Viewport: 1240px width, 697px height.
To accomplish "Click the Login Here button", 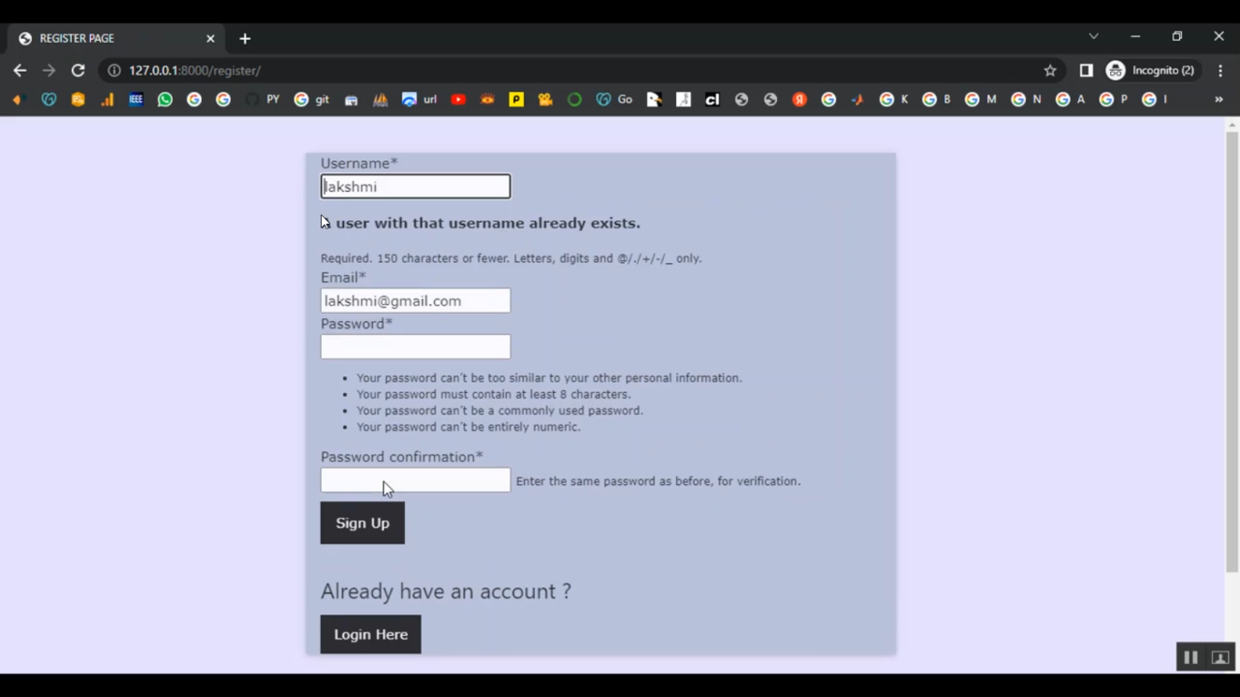I will tap(371, 634).
